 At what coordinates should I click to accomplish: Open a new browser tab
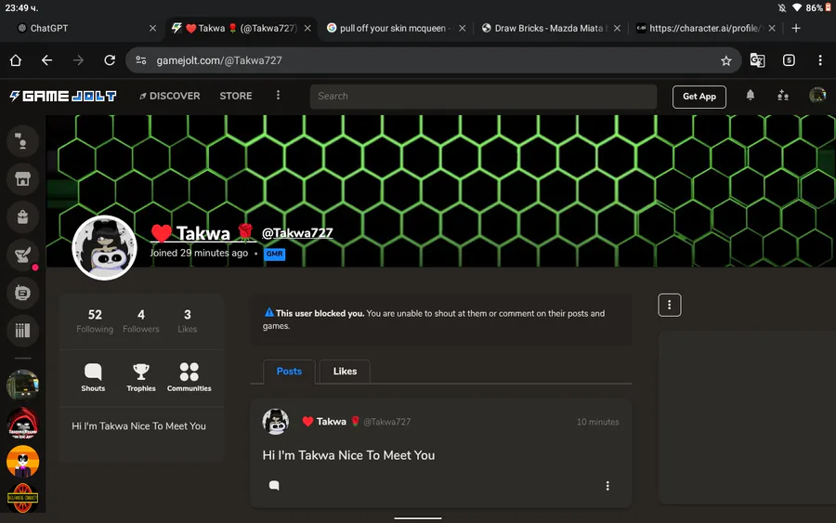[796, 28]
